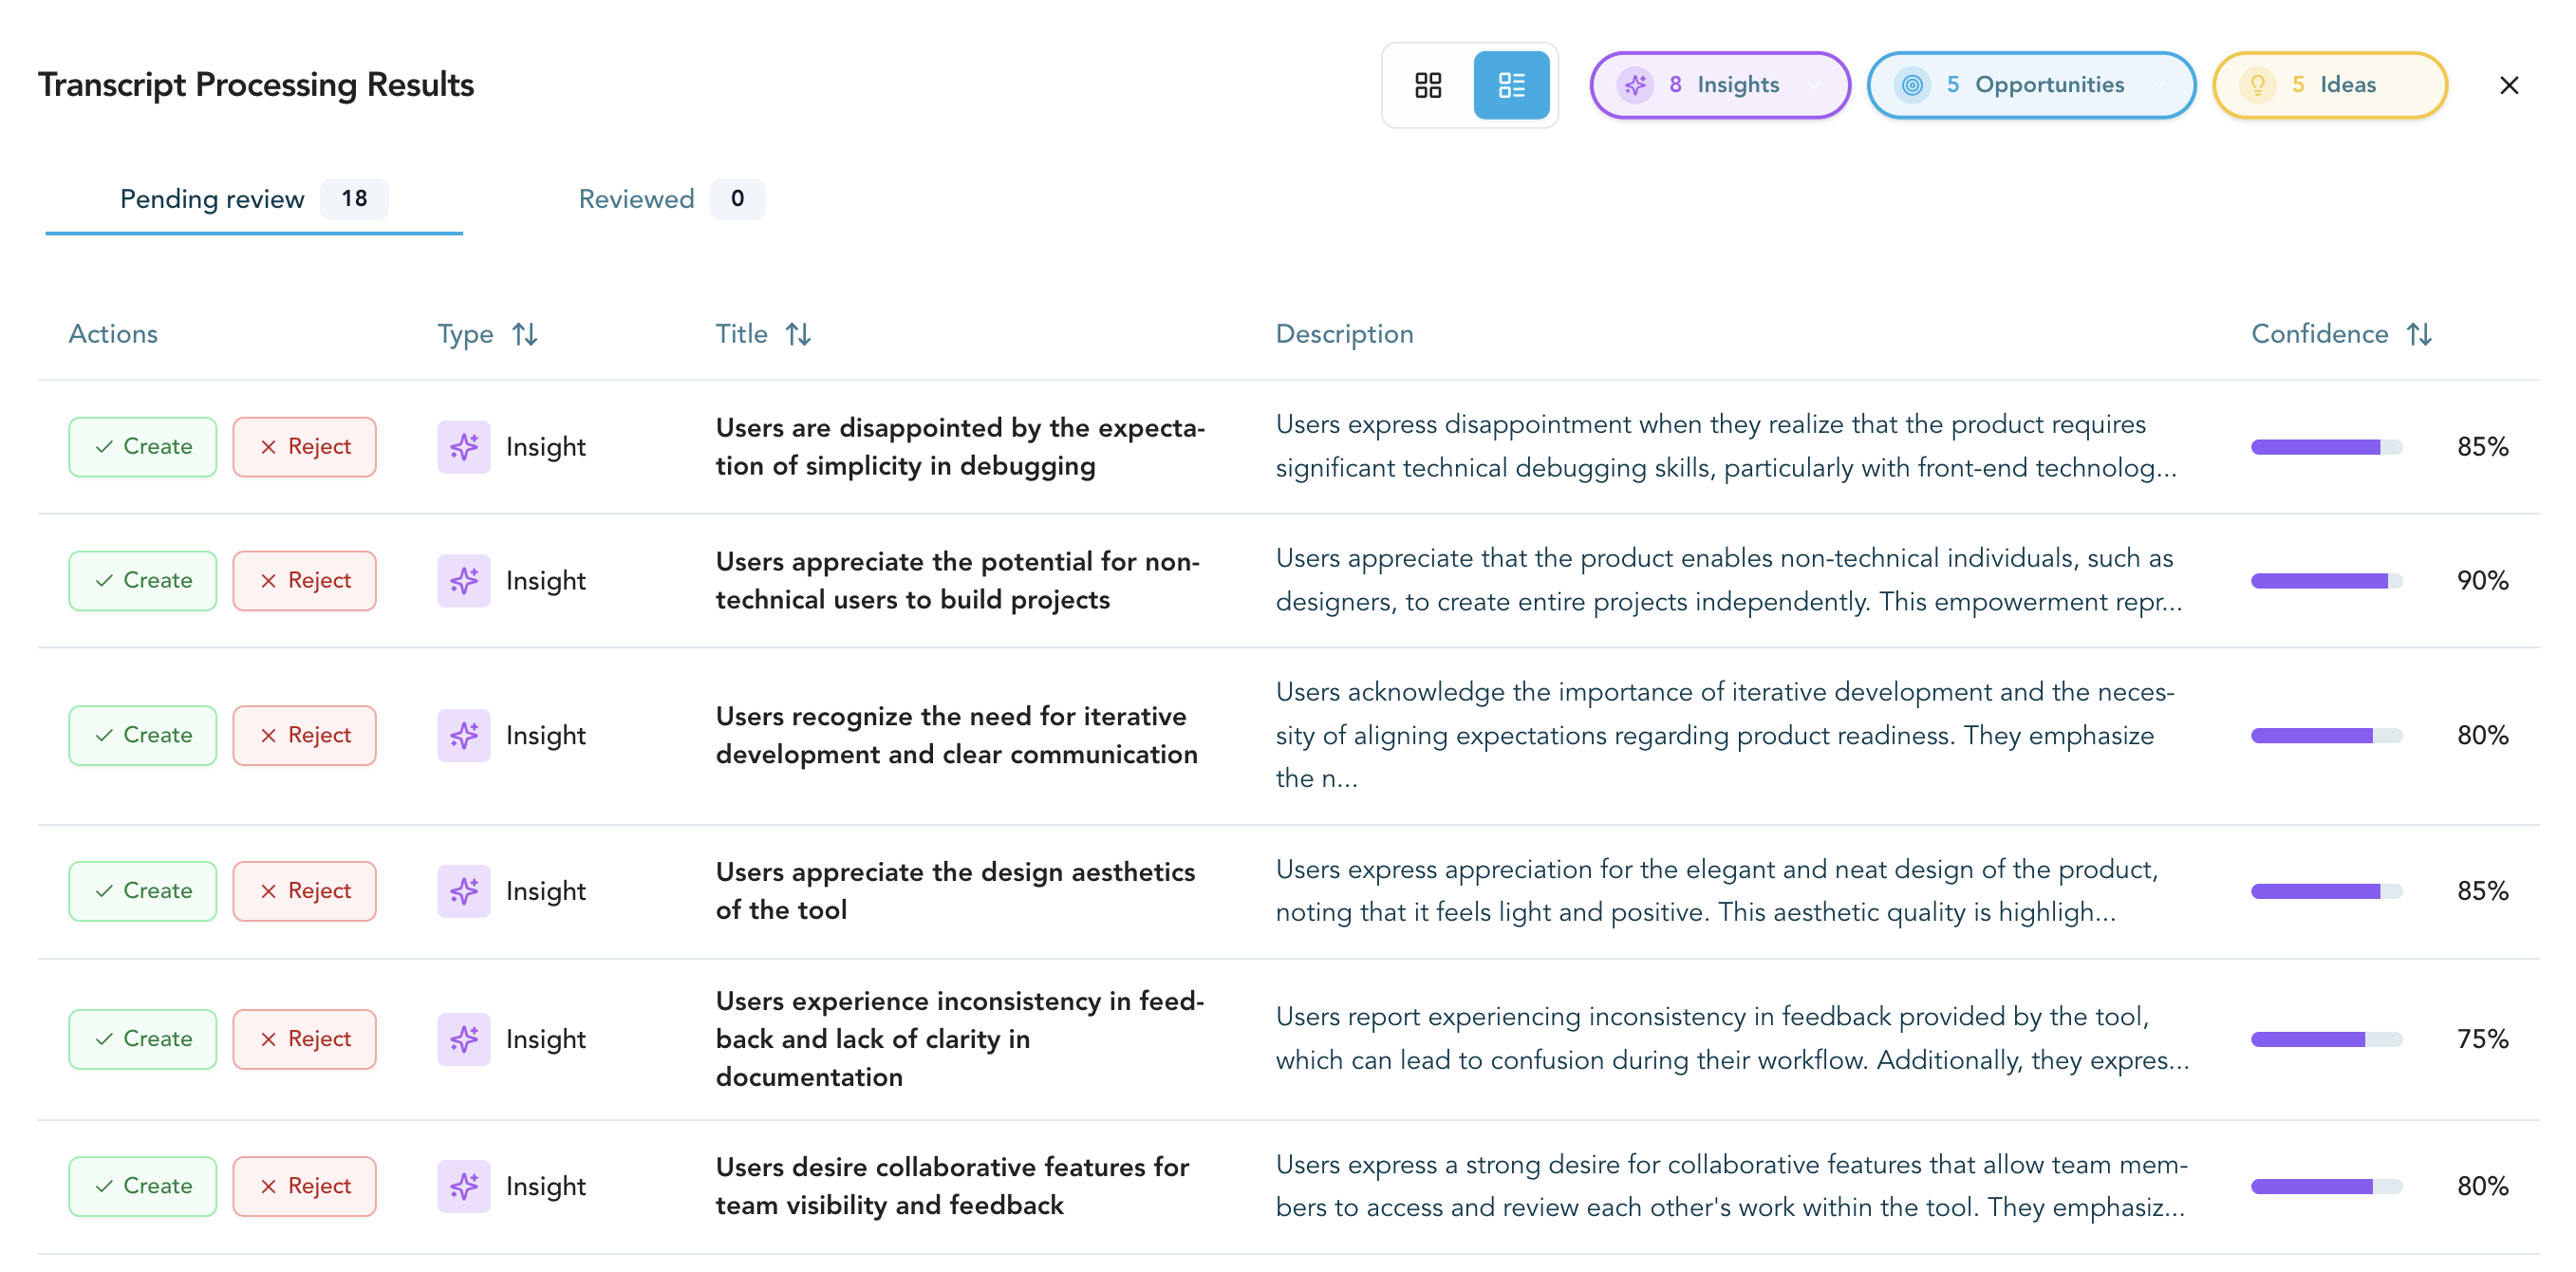Select the Pending review tab
This screenshot has width=2576, height=1272.
(212, 199)
